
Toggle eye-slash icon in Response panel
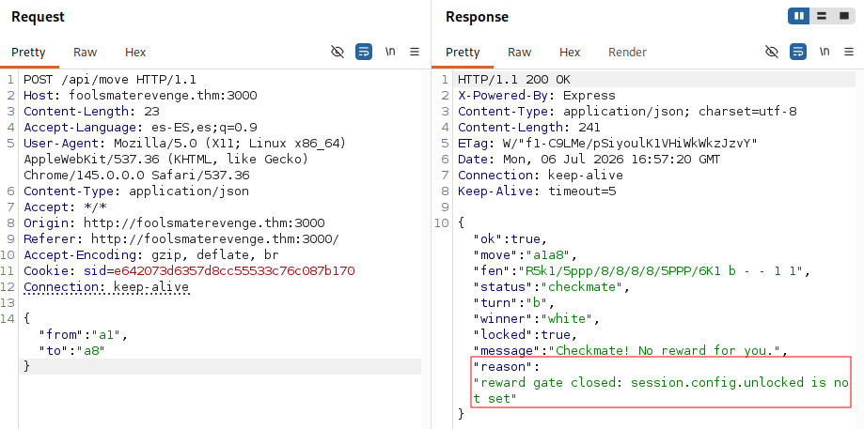[772, 53]
